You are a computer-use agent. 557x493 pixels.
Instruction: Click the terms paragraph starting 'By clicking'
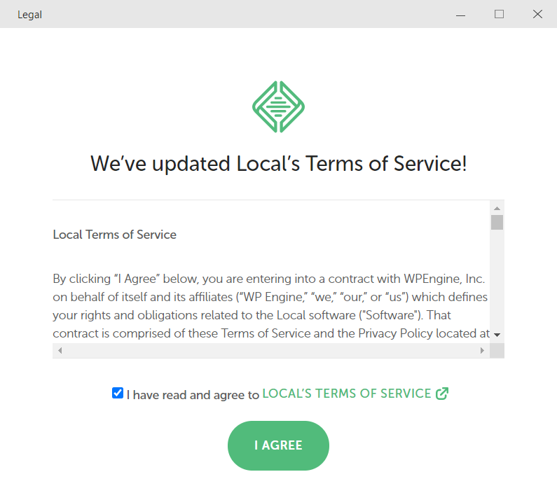click(x=271, y=306)
